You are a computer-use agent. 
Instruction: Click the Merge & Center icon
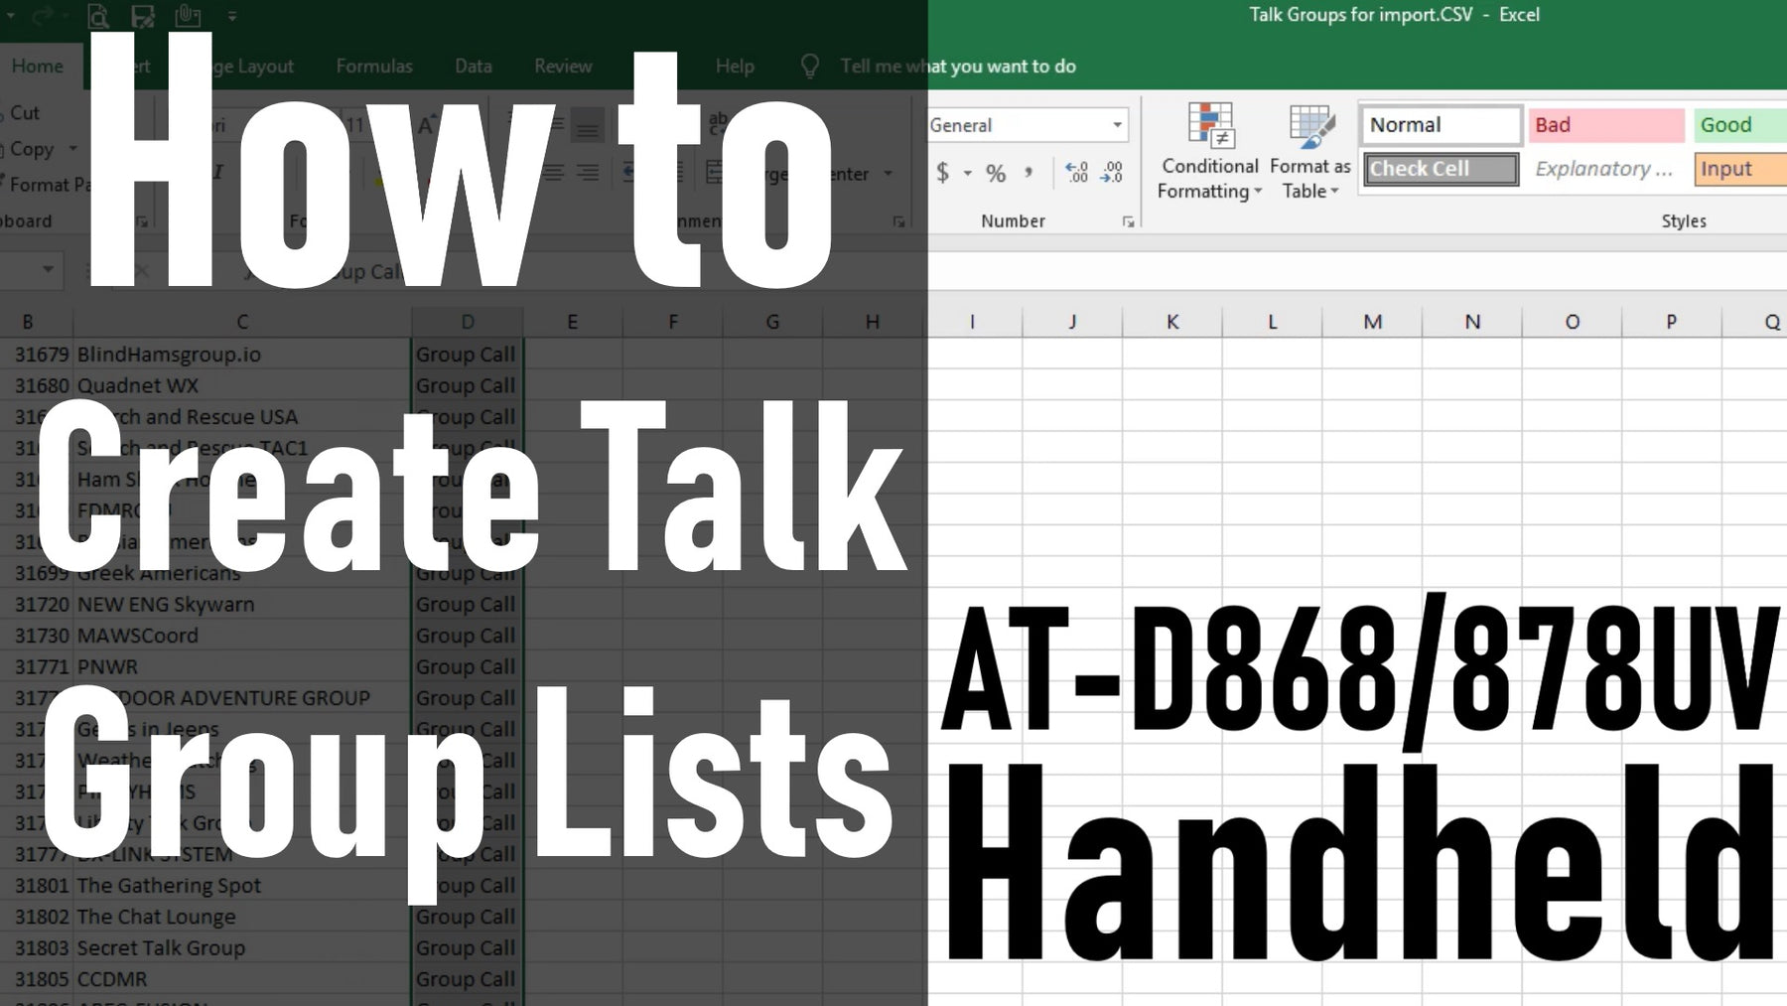coord(714,173)
